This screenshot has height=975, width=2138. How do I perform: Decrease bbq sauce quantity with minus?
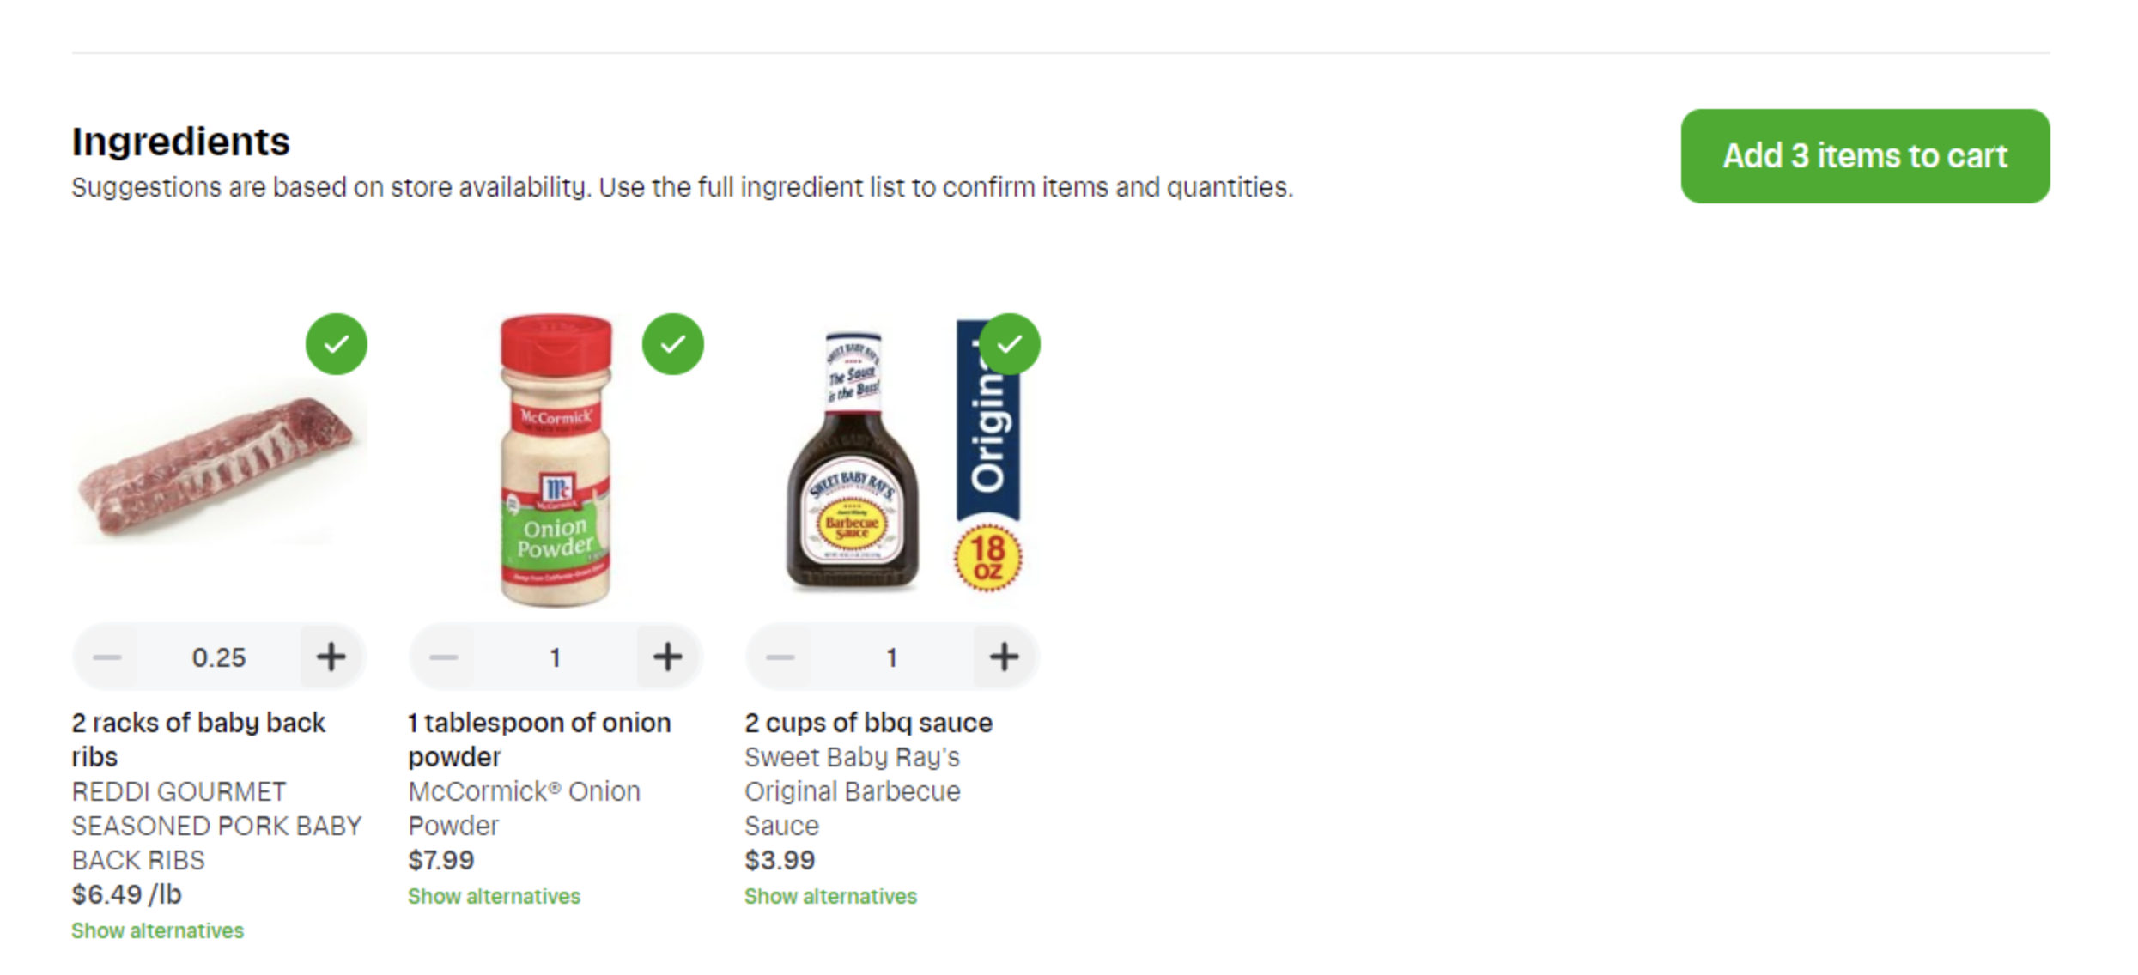[x=780, y=657]
